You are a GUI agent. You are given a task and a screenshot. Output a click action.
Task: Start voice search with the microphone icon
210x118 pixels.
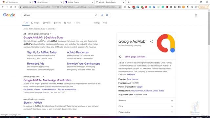[102, 15]
